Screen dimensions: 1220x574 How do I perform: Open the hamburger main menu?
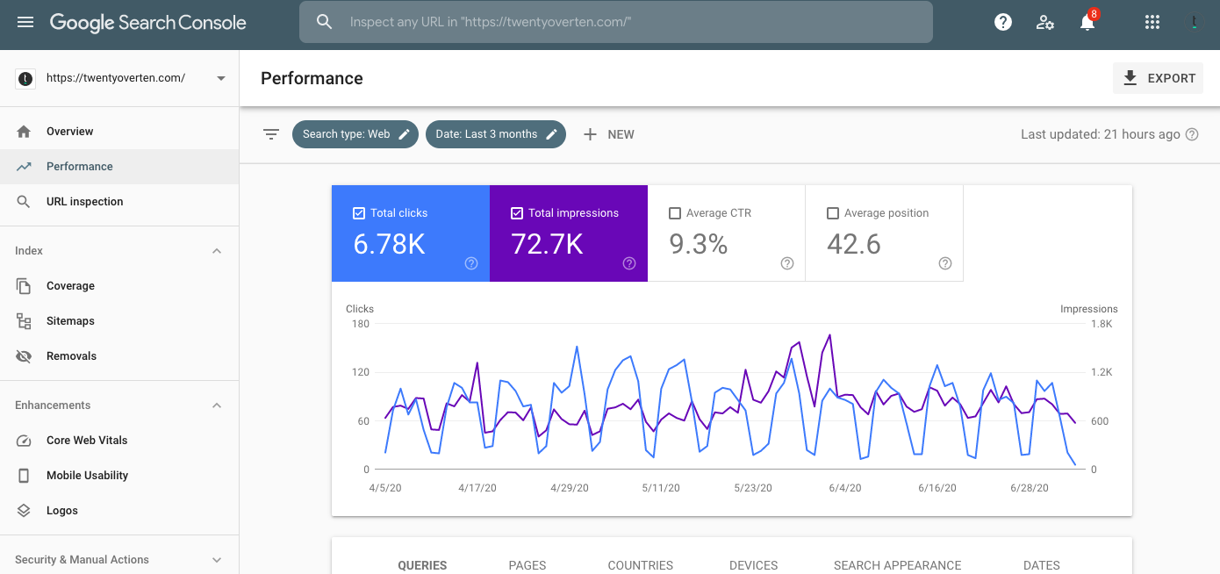click(x=25, y=23)
